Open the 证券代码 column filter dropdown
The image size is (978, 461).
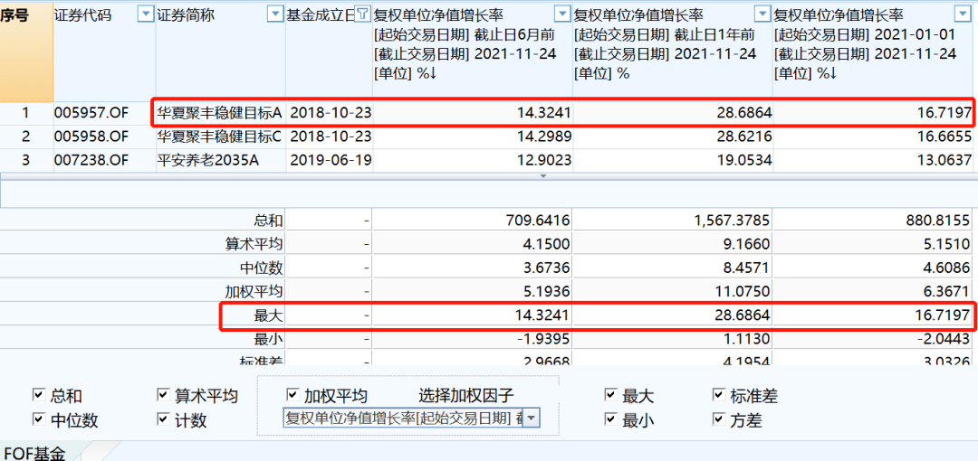pos(146,15)
